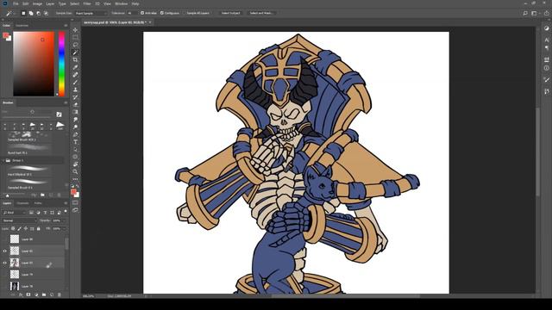
Task: Select the Rectangular Marquee tool
Action: click(75, 37)
